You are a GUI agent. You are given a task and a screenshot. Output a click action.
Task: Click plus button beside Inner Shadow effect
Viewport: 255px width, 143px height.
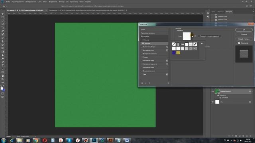pos(167,50)
